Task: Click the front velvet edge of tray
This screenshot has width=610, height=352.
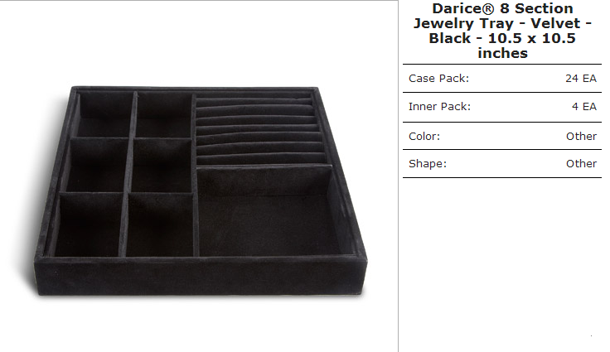Action: click(200, 275)
